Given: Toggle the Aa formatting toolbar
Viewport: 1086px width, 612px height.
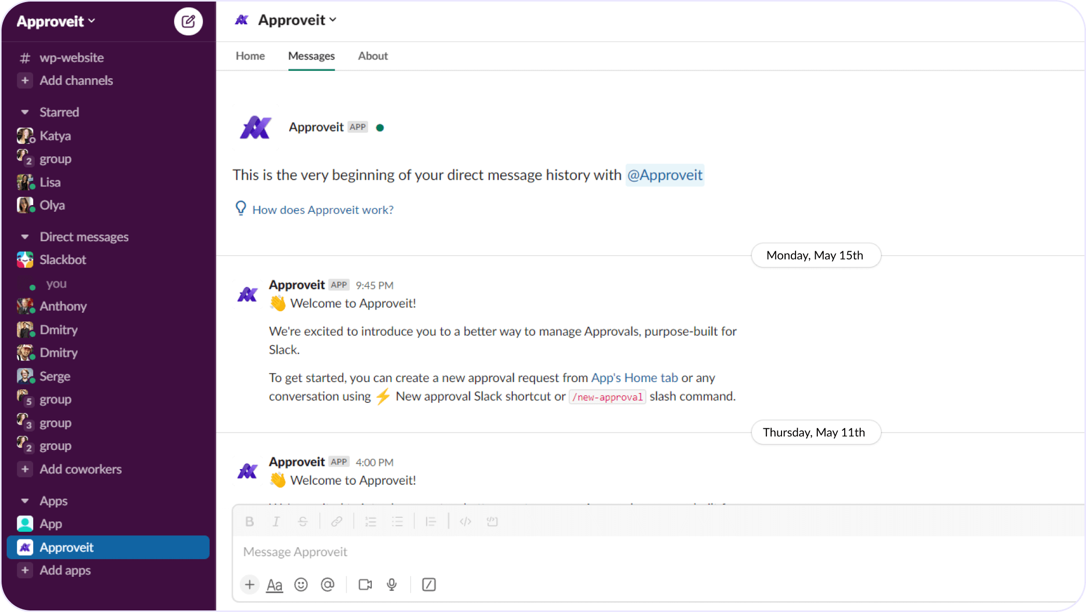Looking at the screenshot, I should click(x=274, y=585).
